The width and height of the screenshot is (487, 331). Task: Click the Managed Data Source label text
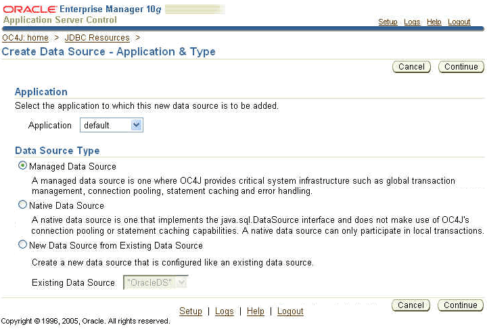click(72, 167)
